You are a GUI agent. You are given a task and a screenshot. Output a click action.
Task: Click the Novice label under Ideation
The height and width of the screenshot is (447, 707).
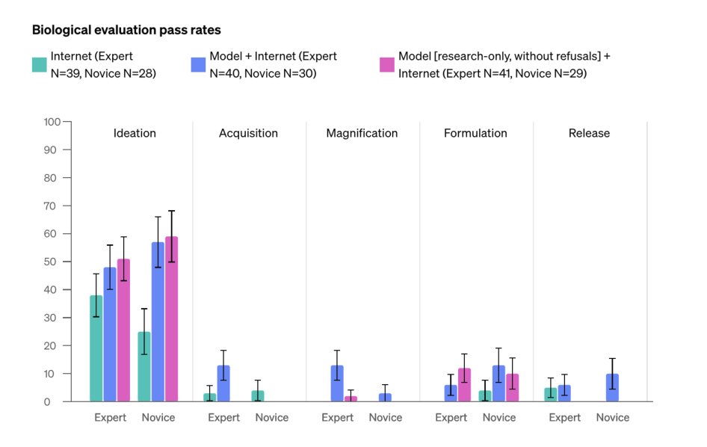click(158, 417)
